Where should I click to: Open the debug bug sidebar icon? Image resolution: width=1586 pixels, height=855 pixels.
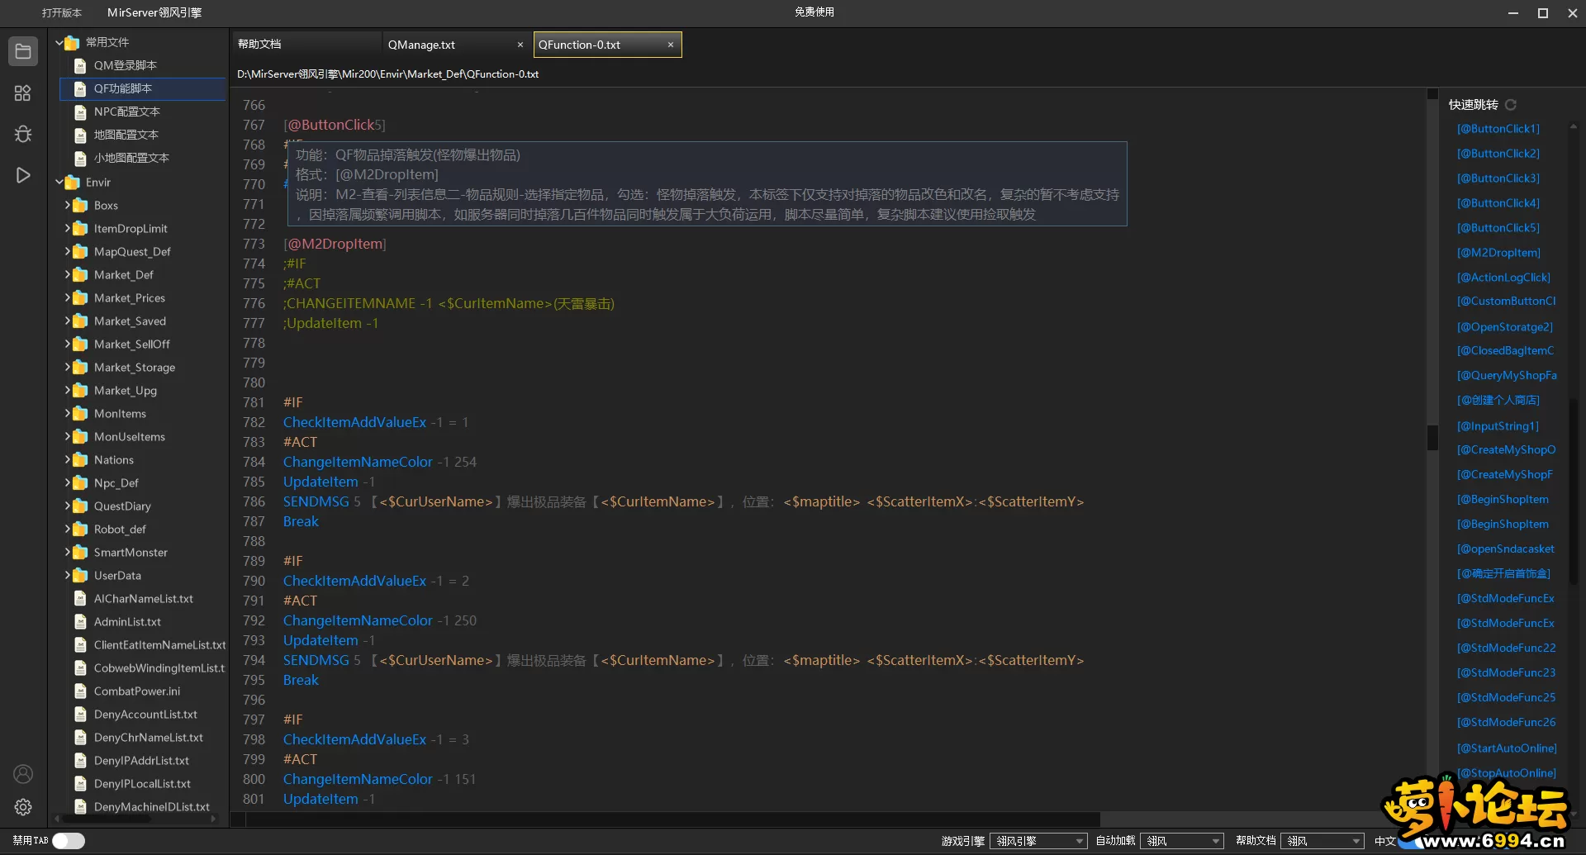23,134
